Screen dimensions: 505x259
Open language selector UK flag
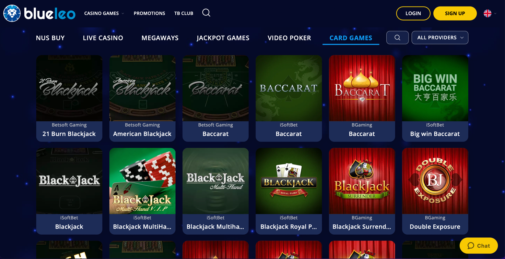pos(488,13)
